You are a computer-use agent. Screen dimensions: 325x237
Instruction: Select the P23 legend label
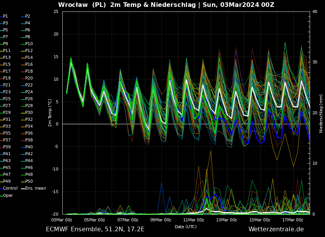pyautogui.click(x=6, y=92)
